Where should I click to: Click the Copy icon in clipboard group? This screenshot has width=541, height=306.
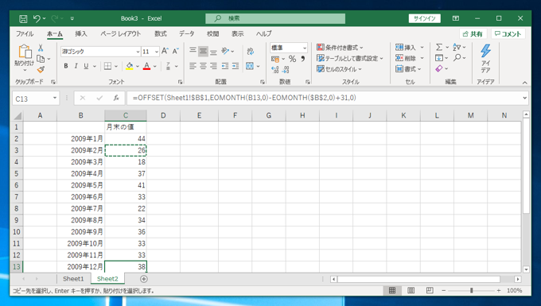coord(41,59)
